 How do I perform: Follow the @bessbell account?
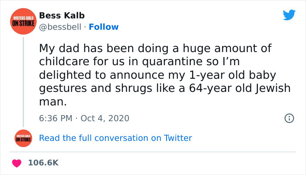tap(104, 27)
